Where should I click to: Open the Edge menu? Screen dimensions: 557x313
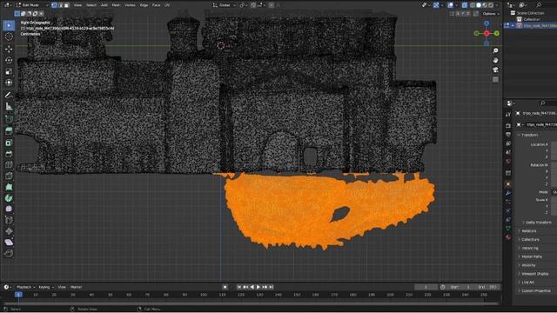144,5
